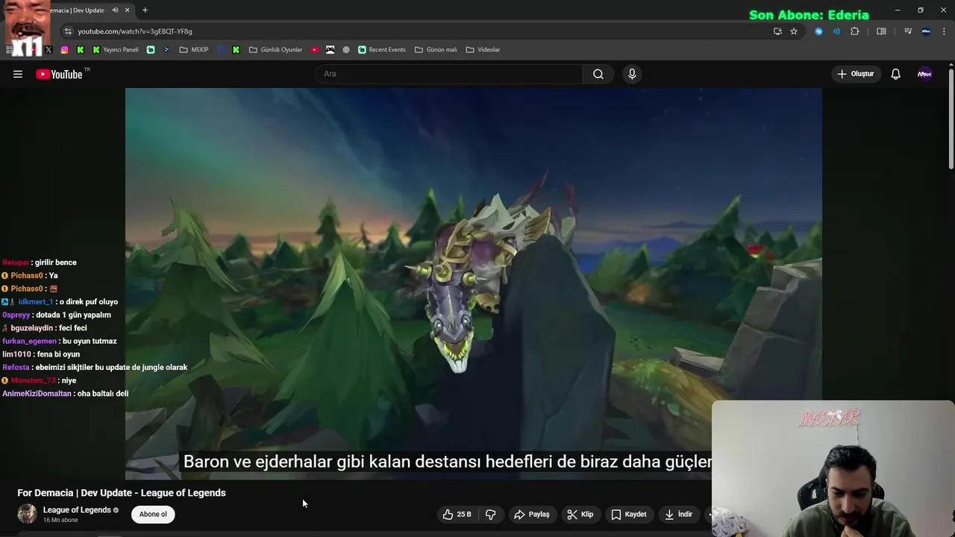Download the video with İndir

click(679, 514)
